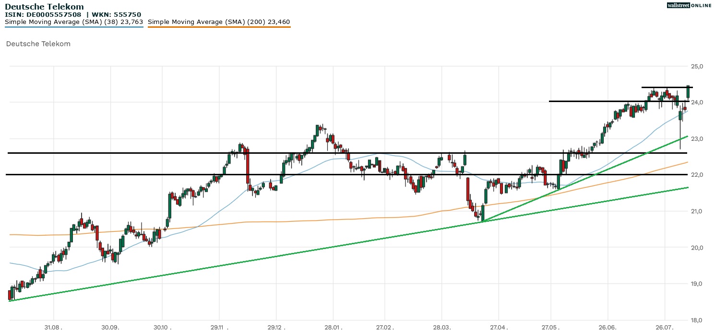Click the wallstreet ONLINE logo

click(x=689, y=5)
